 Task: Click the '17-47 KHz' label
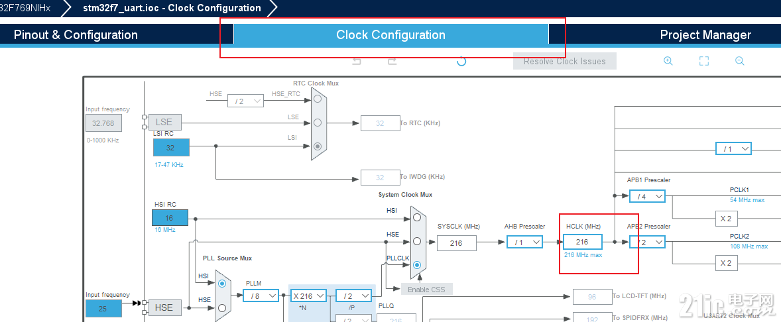(169, 164)
